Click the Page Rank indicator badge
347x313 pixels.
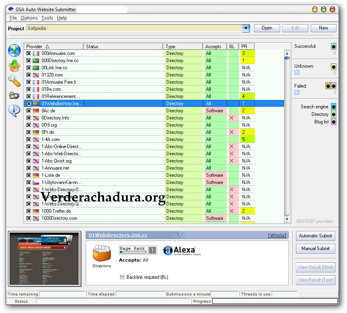click(x=138, y=250)
